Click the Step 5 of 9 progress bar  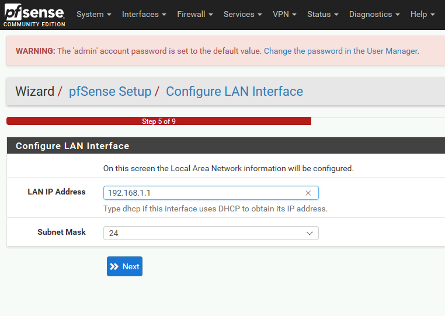(159, 121)
